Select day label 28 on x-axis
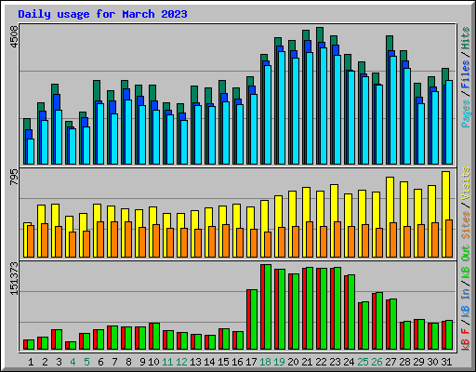Screen dimensions: 476x372 (404, 362)
